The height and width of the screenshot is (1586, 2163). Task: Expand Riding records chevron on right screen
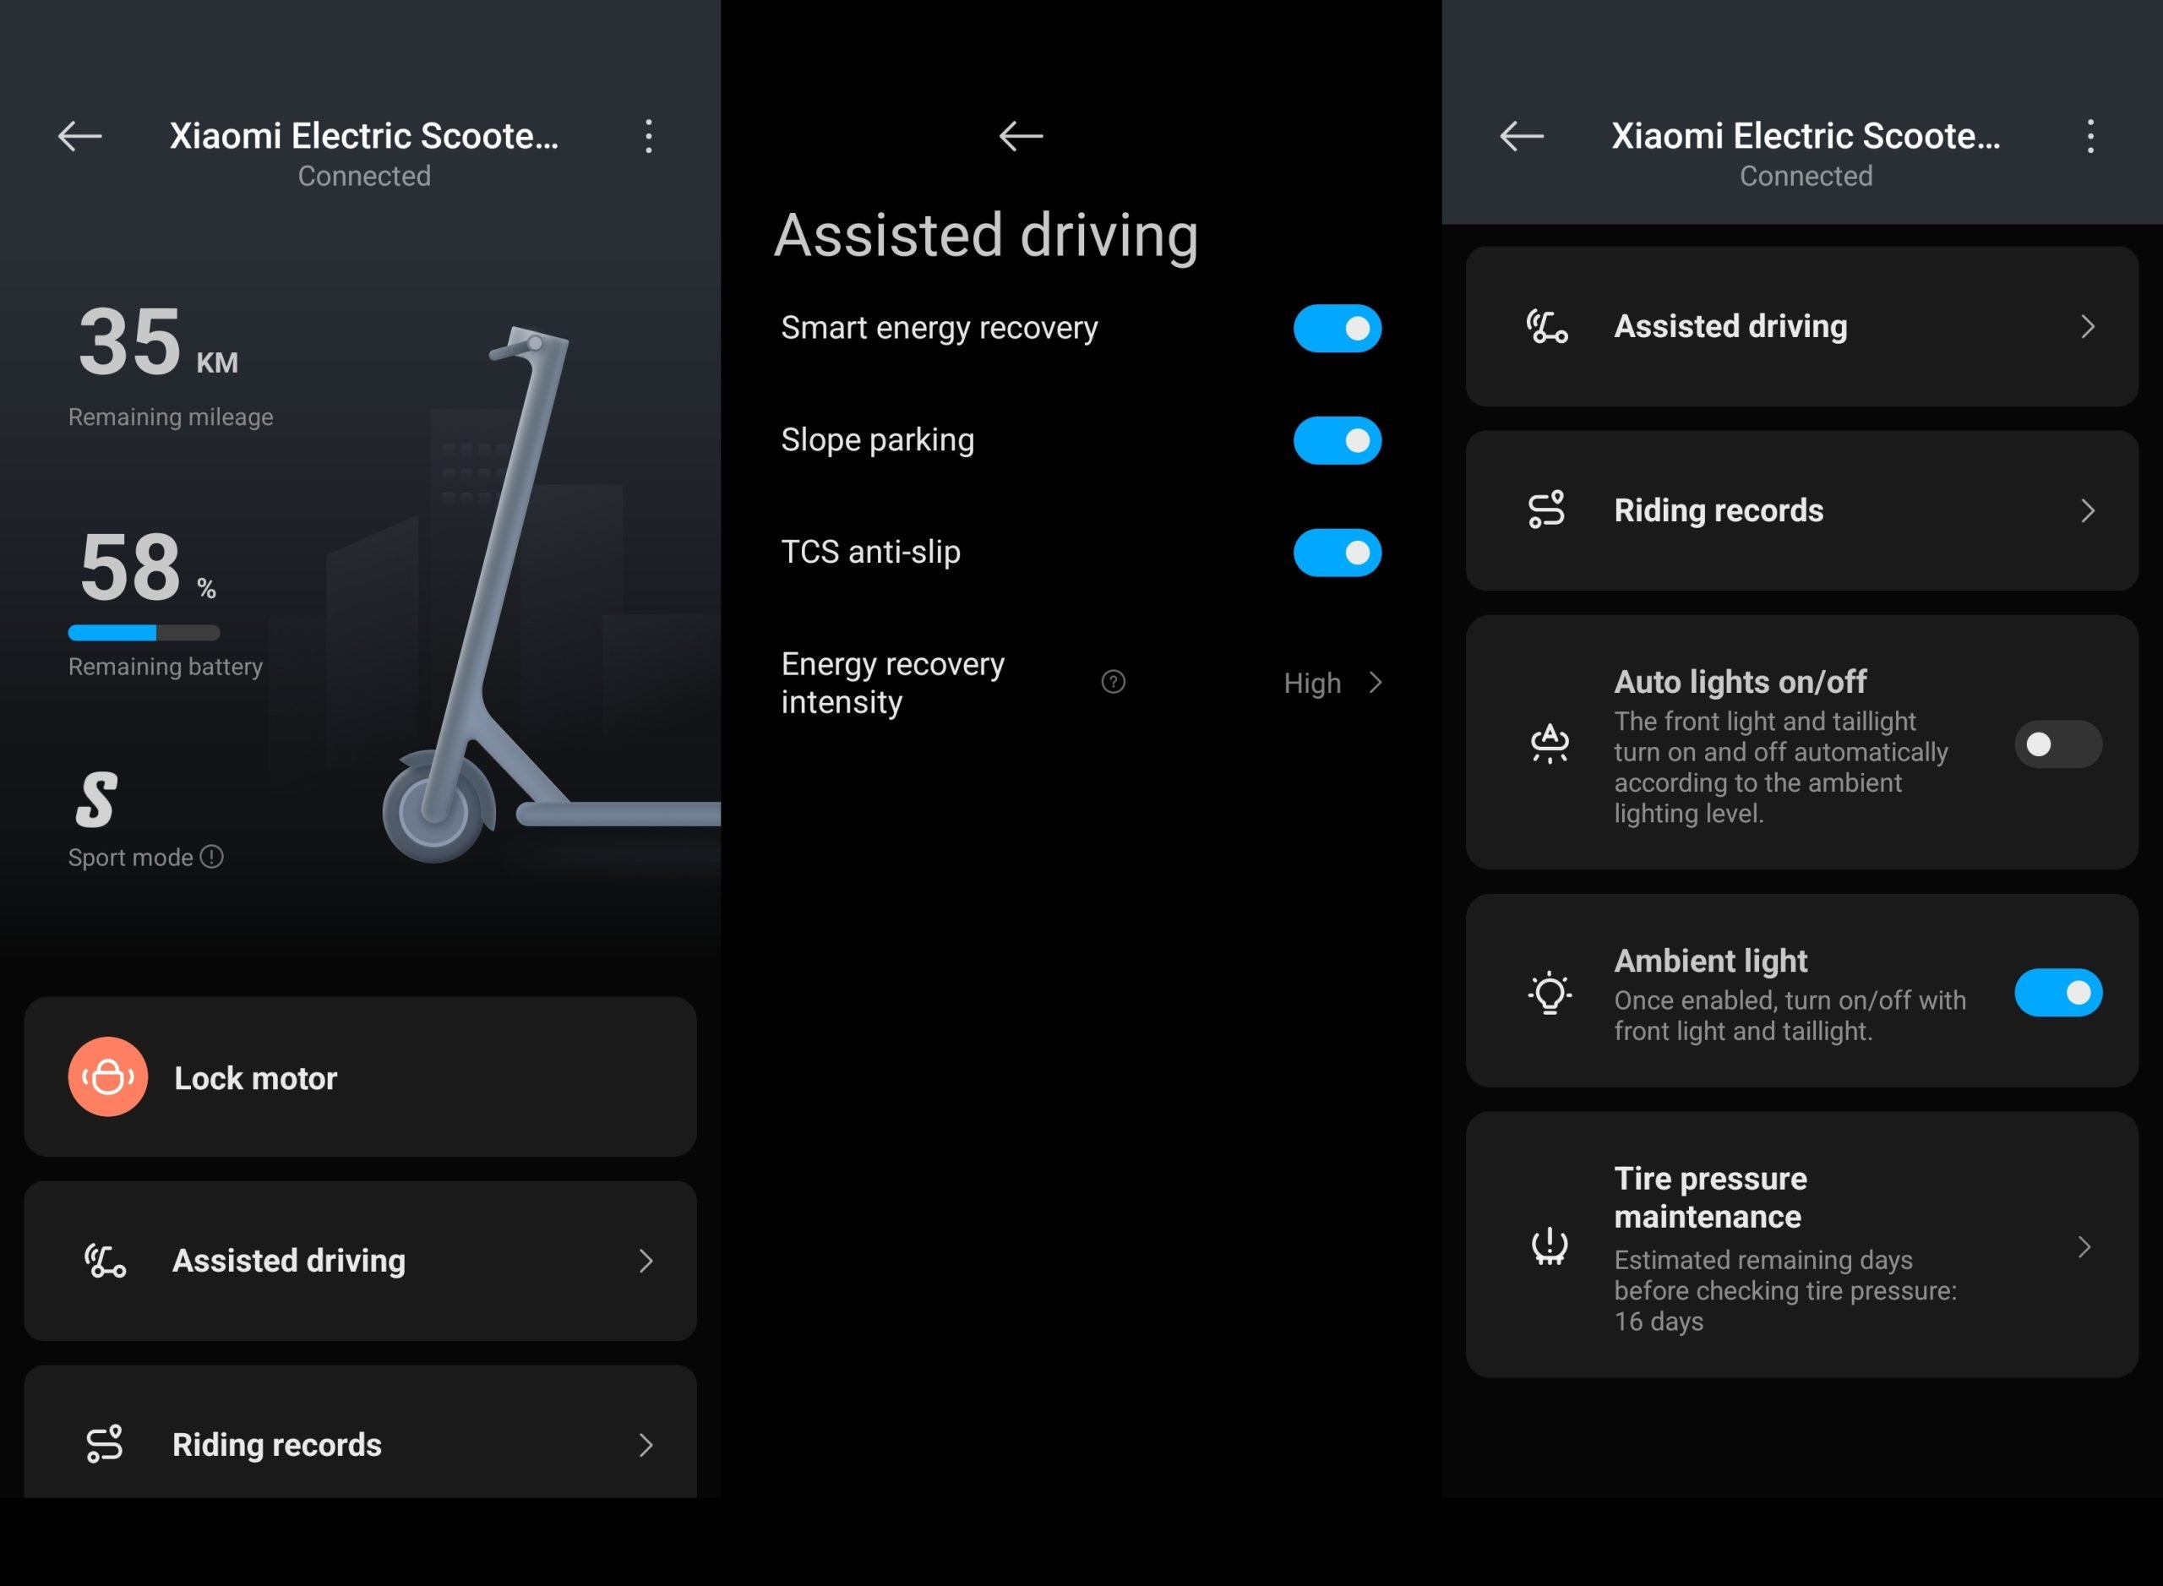(x=2087, y=510)
